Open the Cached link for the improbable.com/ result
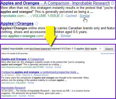This screenshot has width=116, height=99. point(22,96)
